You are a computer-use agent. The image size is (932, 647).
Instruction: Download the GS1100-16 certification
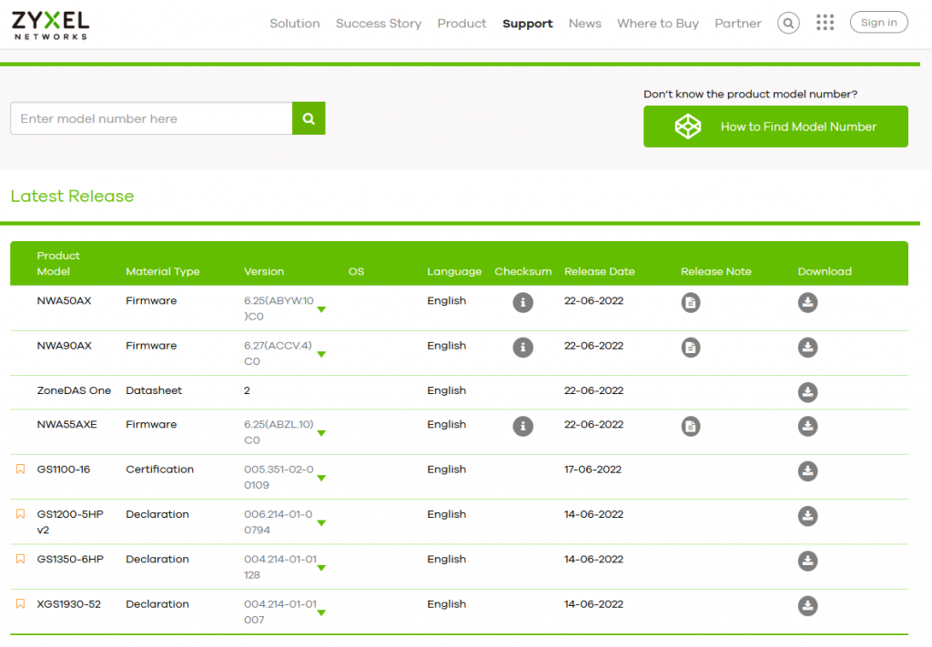pos(808,471)
